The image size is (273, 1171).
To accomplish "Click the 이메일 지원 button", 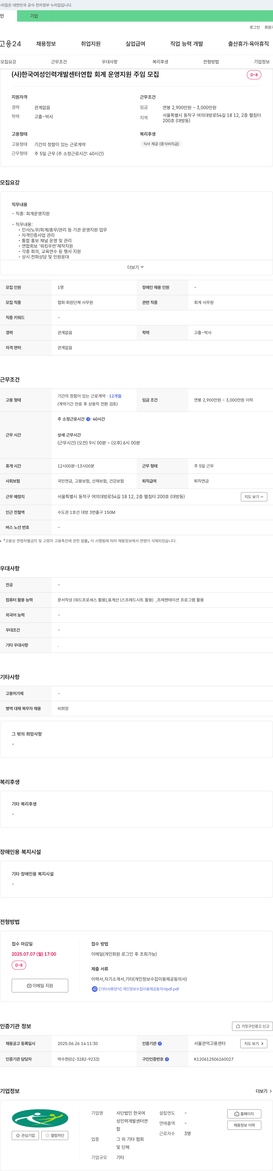I will tap(40, 986).
